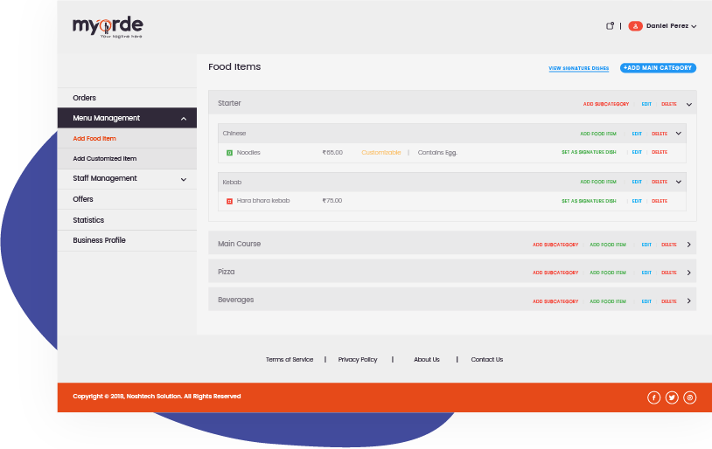Open Offers in the sidebar
Image resolution: width=712 pixels, height=449 pixels.
127,199
